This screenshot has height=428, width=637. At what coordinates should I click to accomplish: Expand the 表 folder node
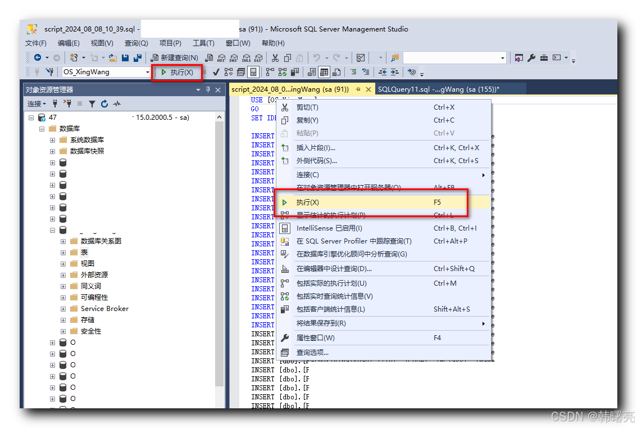point(63,253)
